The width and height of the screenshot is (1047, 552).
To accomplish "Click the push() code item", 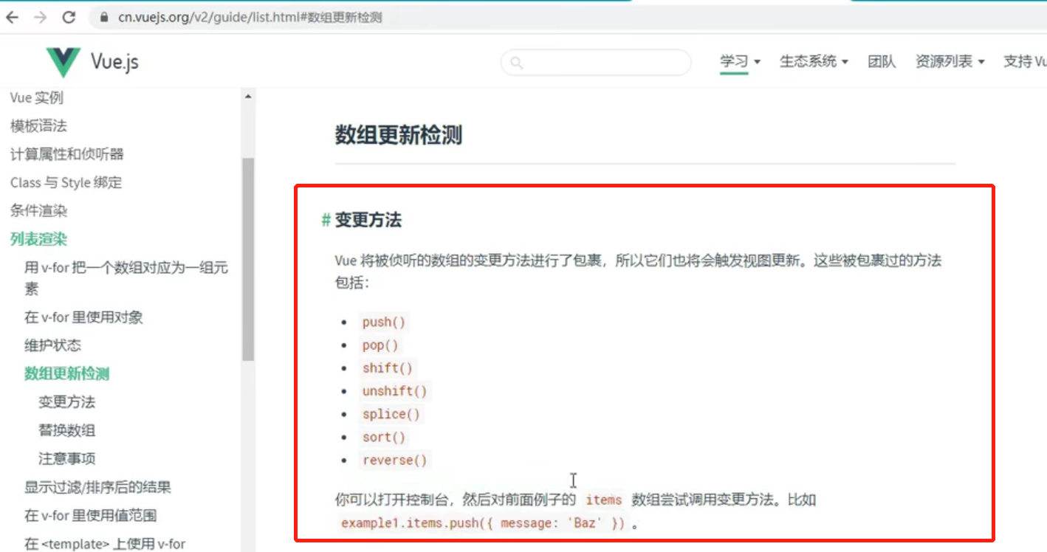I will 384,322.
